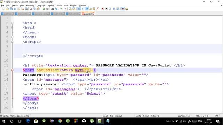The height and width of the screenshot is (125, 223).
Task: Open the User Defined Language icon
Action: (x=90, y=9)
